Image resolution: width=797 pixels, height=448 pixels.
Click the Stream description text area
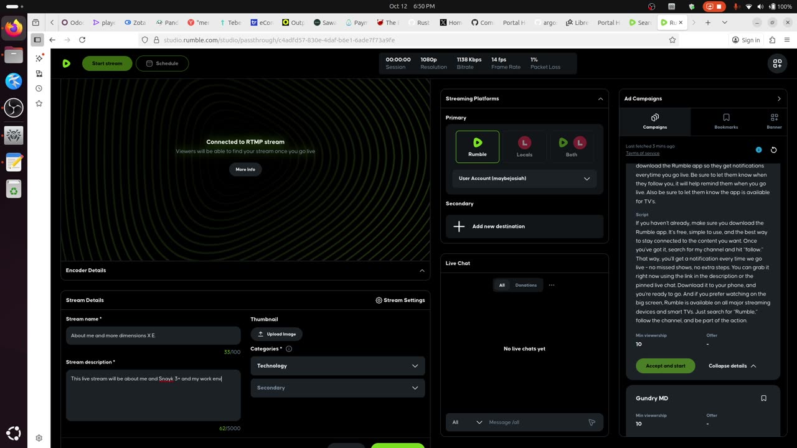pyautogui.click(x=153, y=395)
